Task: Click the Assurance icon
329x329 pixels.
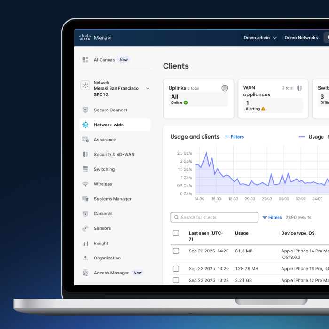Action: pos(86,140)
